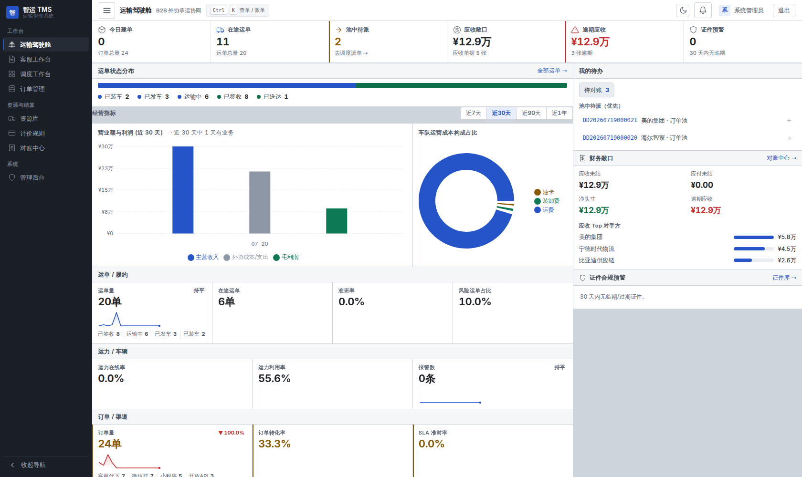802x477 pixels.
Task: Switch the range to 近7天
Action: point(474,113)
